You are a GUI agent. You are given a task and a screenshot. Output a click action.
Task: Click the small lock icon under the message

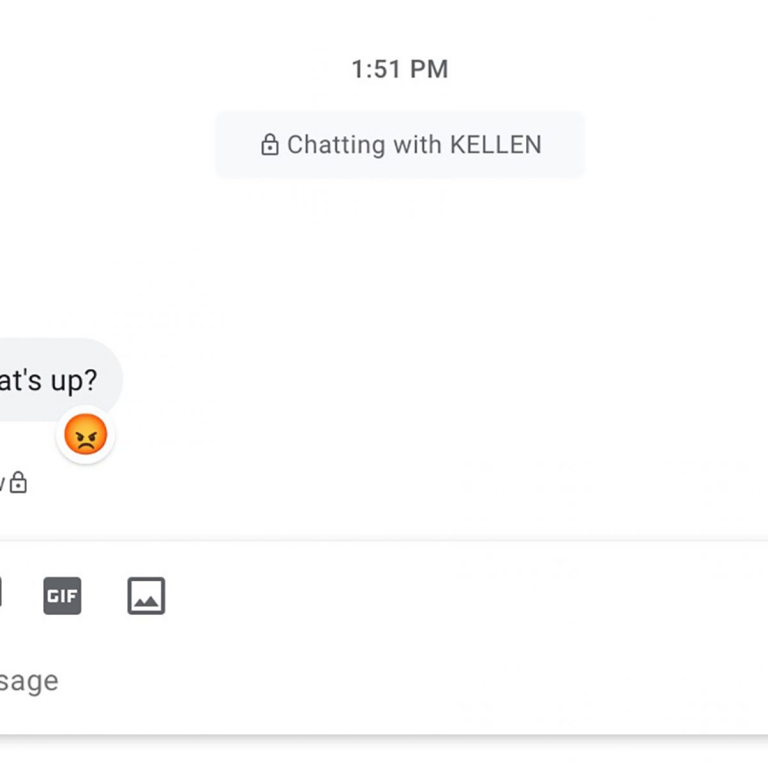click(x=19, y=483)
